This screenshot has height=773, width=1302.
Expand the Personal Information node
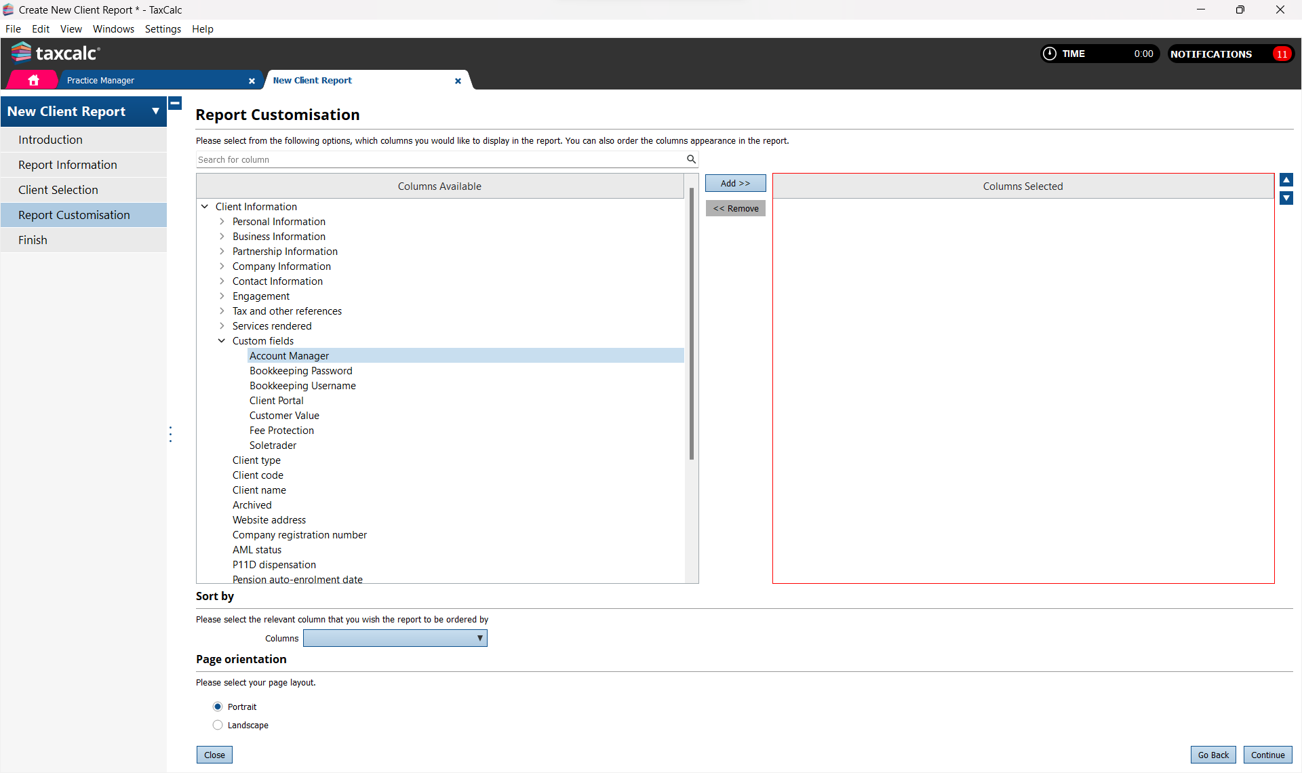(222, 221)
